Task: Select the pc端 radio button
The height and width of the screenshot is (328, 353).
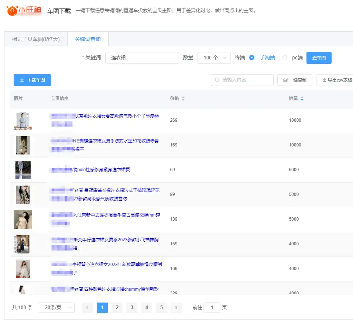Action: [284, 58]
